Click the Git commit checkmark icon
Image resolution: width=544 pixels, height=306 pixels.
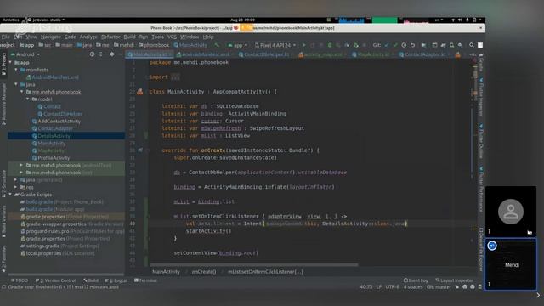click(395, 45)
